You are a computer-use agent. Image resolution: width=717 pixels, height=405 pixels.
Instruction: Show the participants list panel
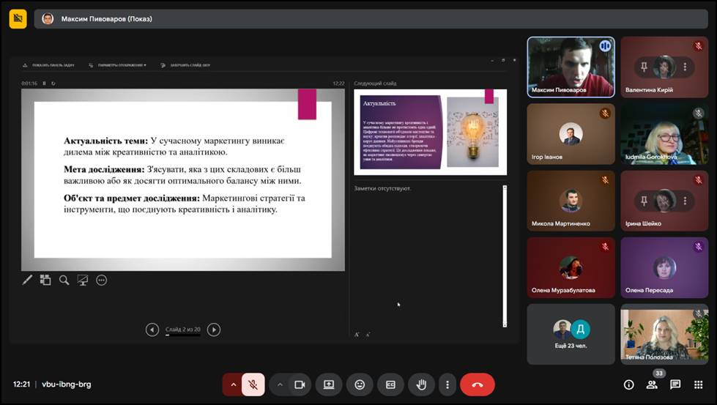[x=652, y=384]
